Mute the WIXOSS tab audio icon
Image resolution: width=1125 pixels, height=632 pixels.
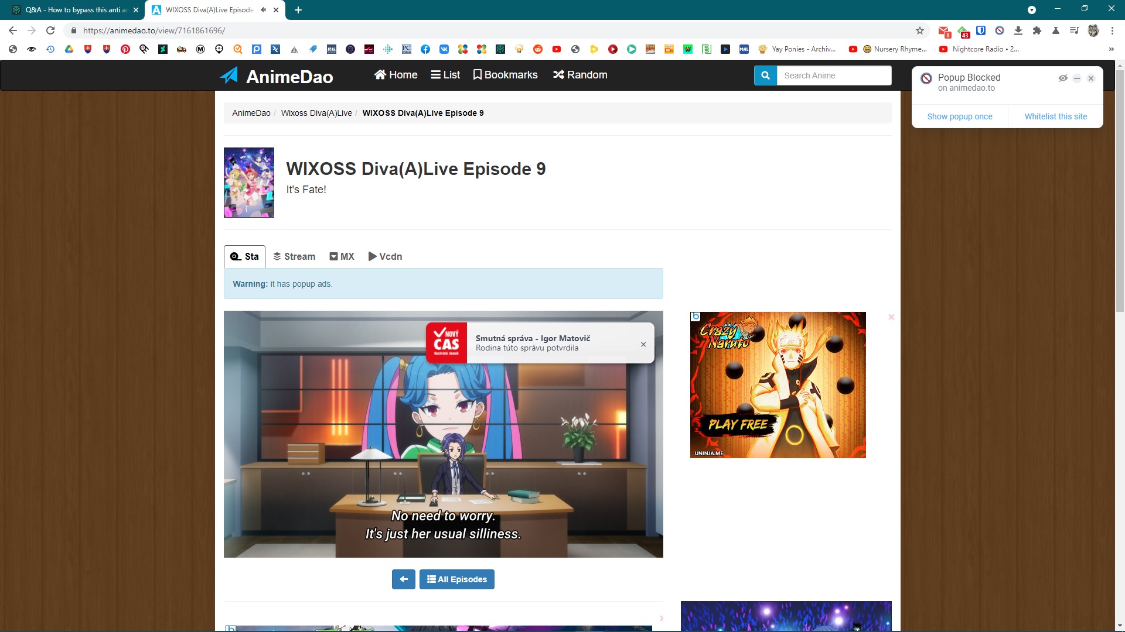coord(263,10)
